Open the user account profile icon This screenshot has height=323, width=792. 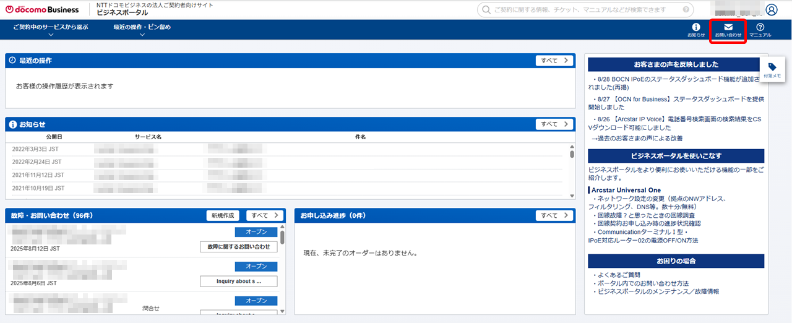[772, 10]
